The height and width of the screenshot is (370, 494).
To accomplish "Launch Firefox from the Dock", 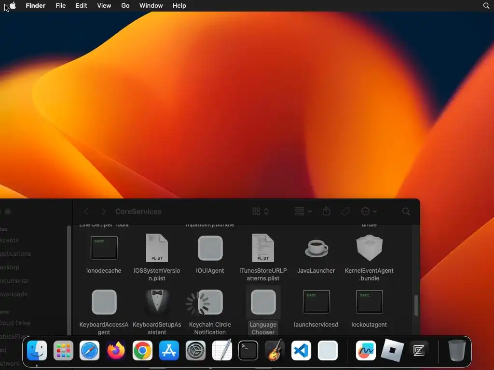I will click(116, 351).
